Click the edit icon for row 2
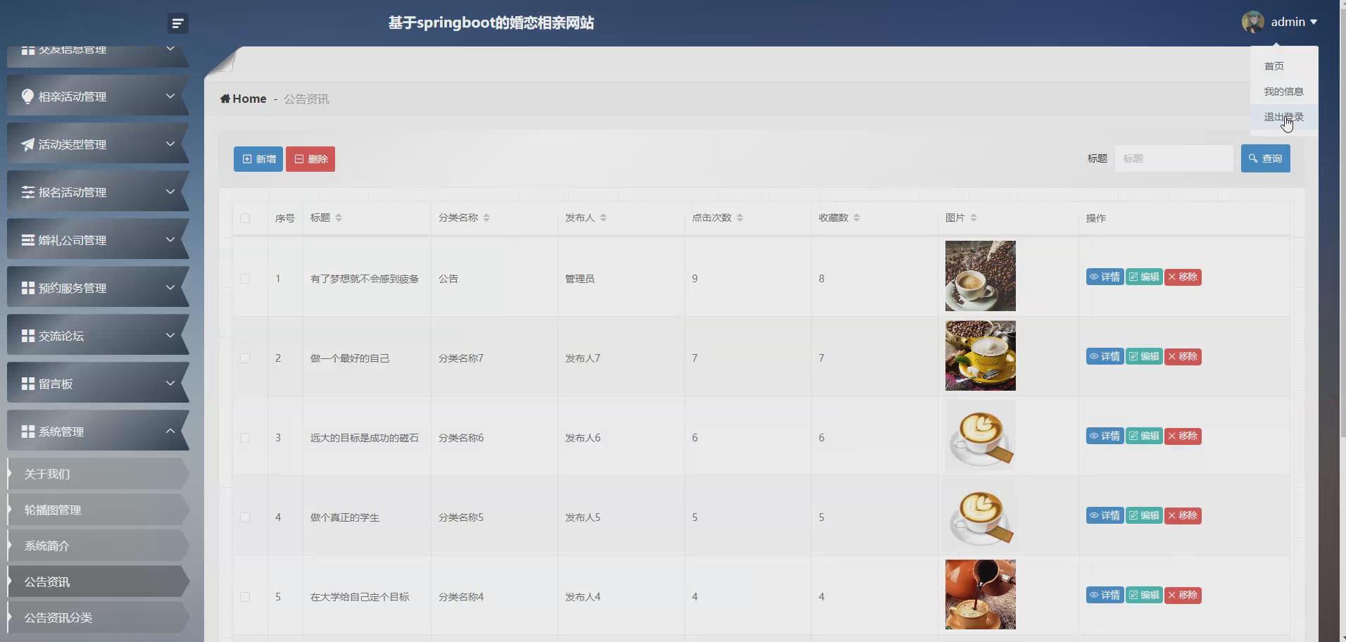1346x642 pixels. coord(1143,356)
